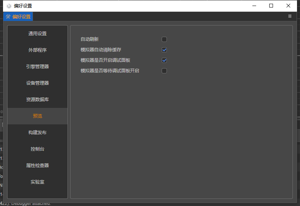The height and width of the screenshot is (206, 300).
Task: Enable the 自动刷新 checkbox
Action: (164, 39)
